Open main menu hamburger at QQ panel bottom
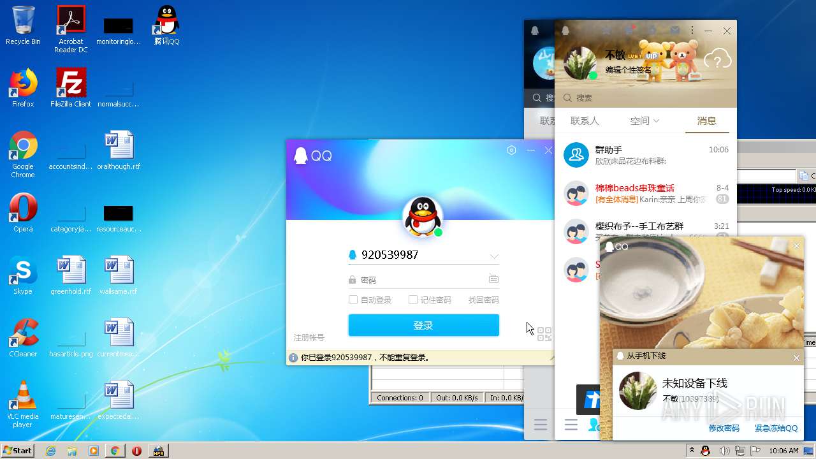Image resolution: width=816 pixels, height=459 pixels. (x=571, y=425)
